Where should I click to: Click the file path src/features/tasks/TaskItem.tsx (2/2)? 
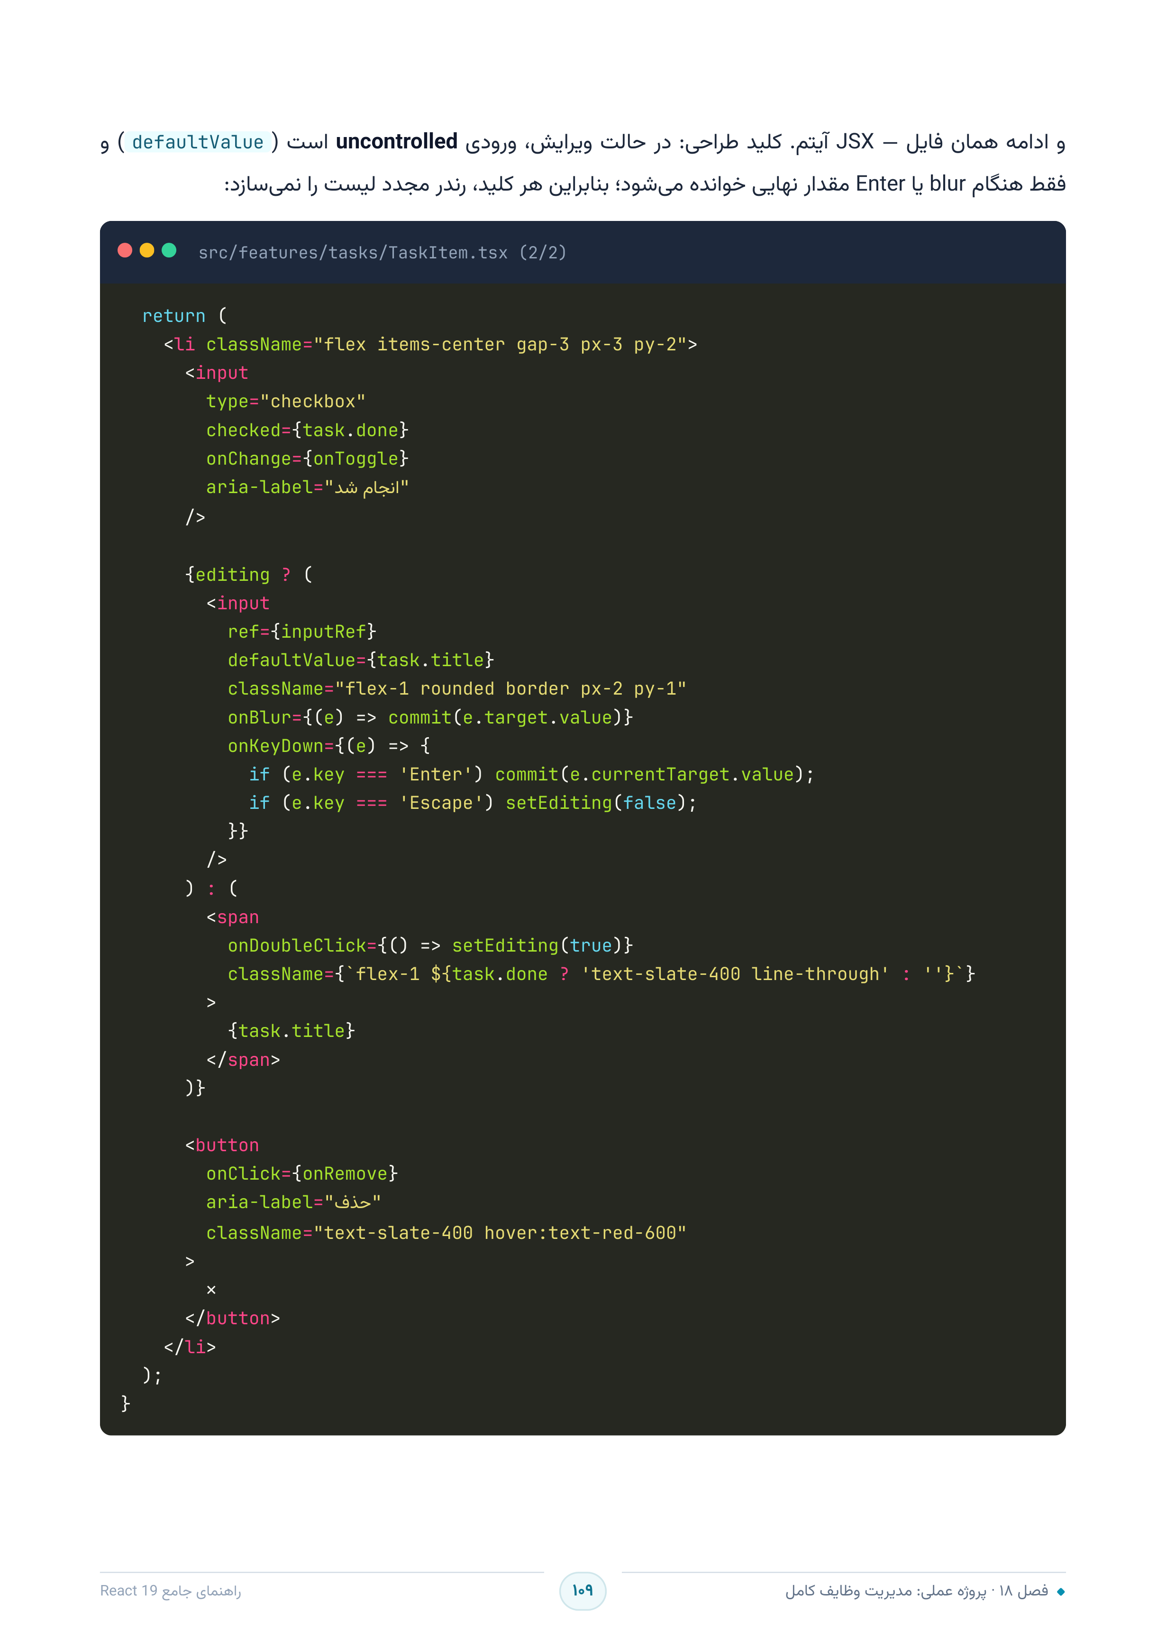click(x=382, y=252)
